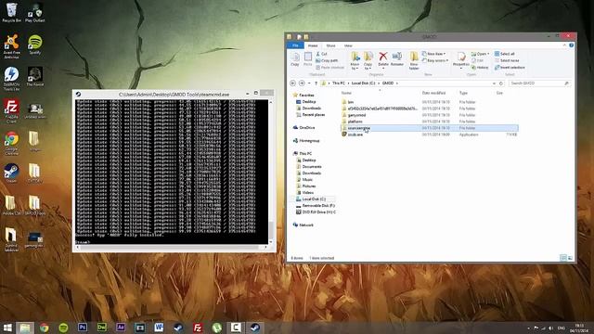
Task: Click the Properties icon in ribbon
Action: click(x=461, y=59)
